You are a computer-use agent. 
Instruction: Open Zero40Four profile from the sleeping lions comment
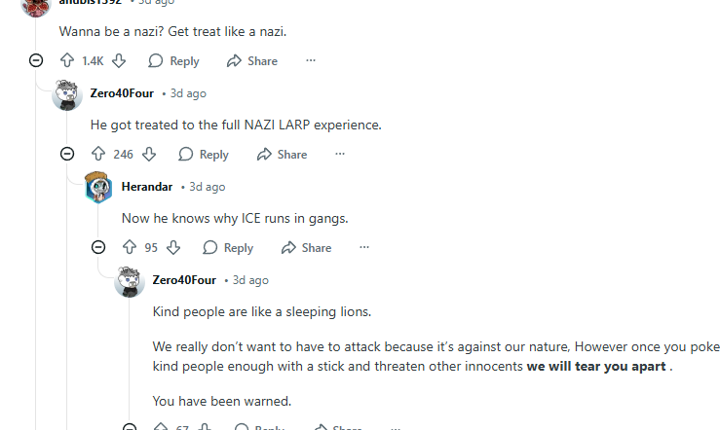[184, 280]
